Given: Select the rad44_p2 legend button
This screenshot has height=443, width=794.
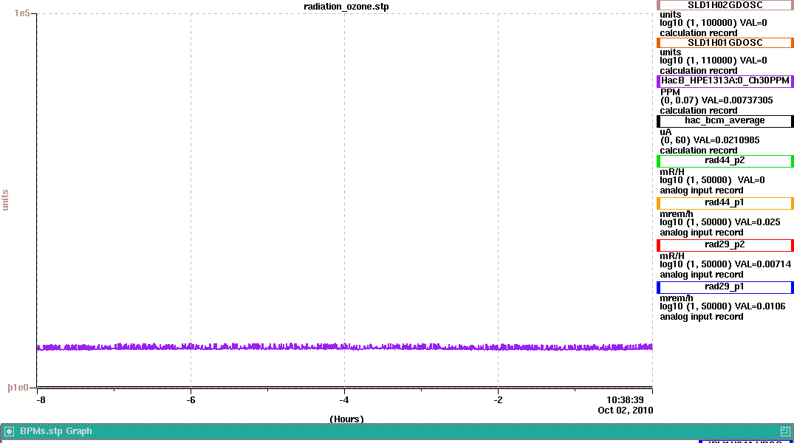Looking at the screenshot, I should [725, 160].
